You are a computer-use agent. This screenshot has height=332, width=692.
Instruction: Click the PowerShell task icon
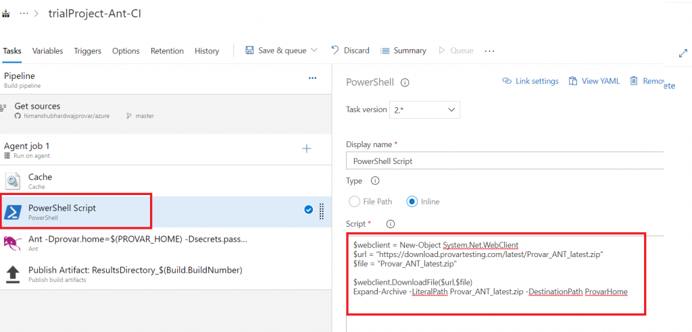pyautogui.click(x=14, y=212)
